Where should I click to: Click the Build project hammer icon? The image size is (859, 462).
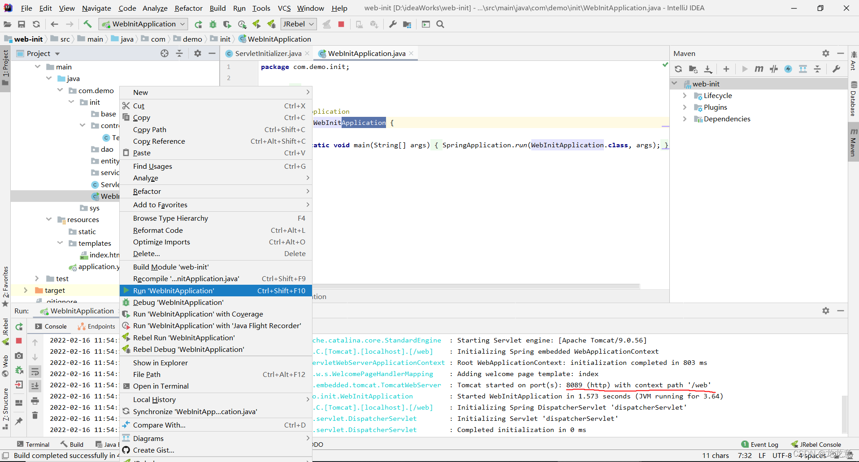point(87,24)
